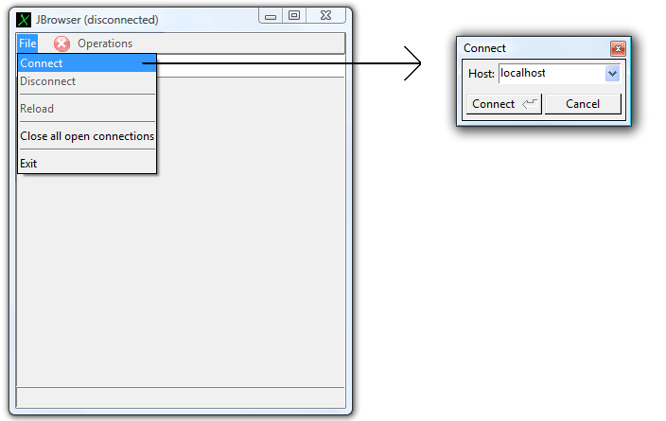Open the Operations menu

click(x=105, y=44)
